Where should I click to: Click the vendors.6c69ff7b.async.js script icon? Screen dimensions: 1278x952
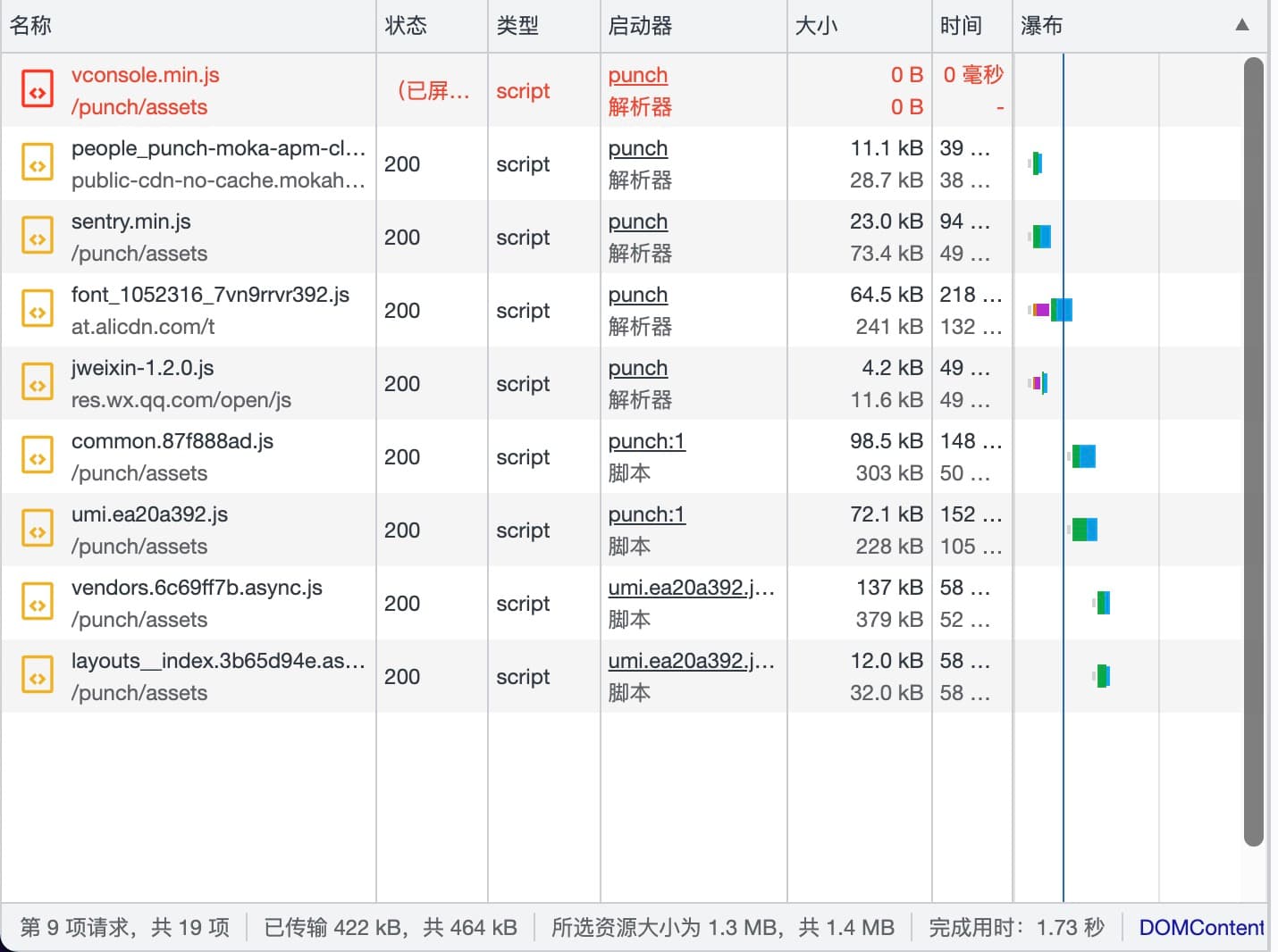38,604
